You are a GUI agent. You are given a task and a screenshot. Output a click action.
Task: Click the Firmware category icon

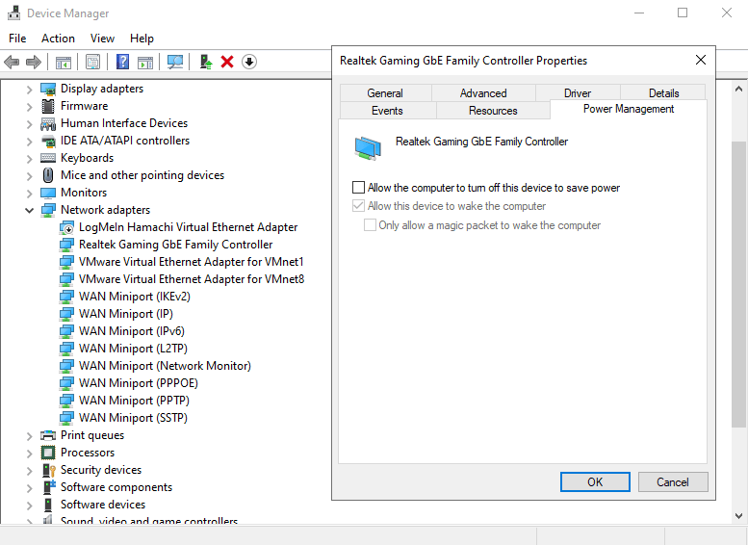[x=48, y=106]
